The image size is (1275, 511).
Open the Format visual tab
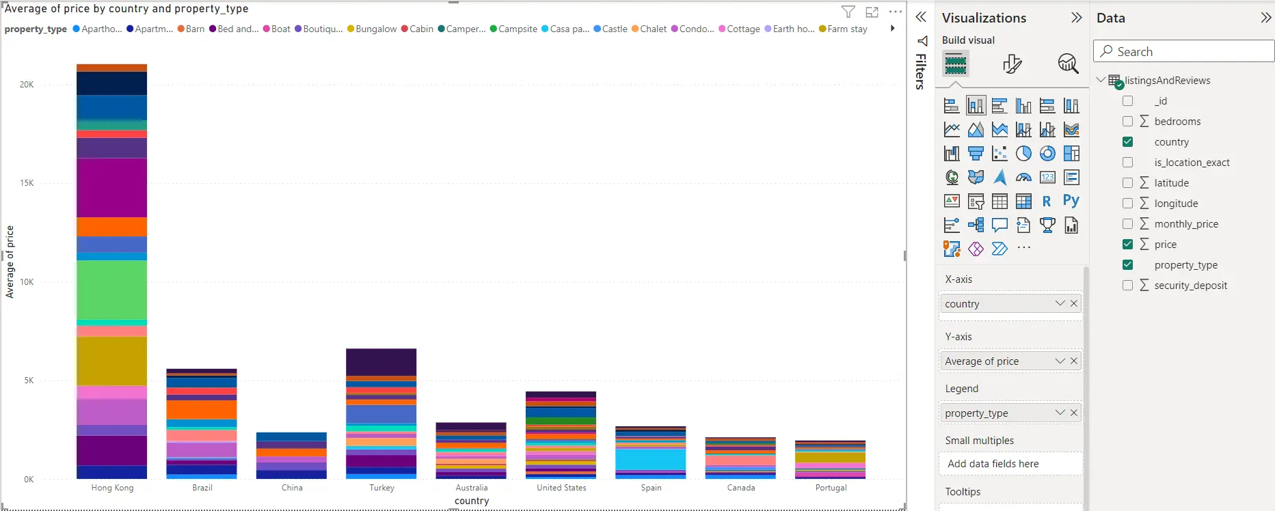[x=1012, y=64]
